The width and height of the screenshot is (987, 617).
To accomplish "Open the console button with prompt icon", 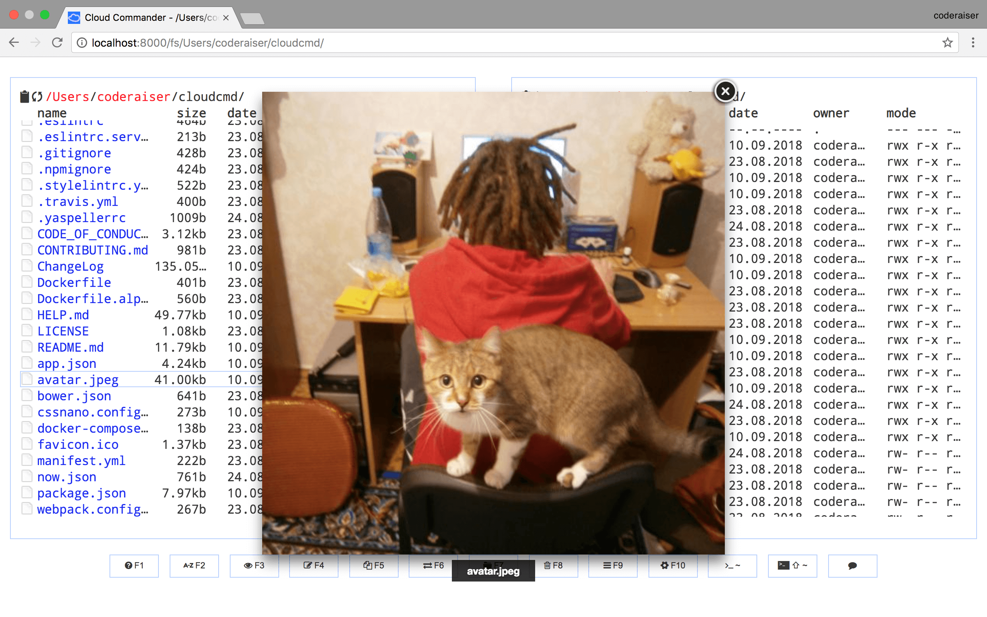I will tap(733, 566).
